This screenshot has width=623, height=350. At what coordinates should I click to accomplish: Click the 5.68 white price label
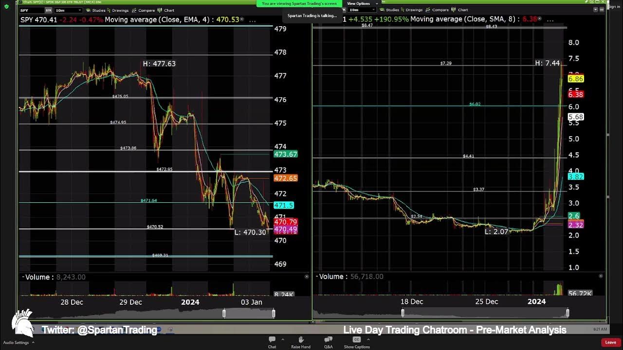[576, 117]
